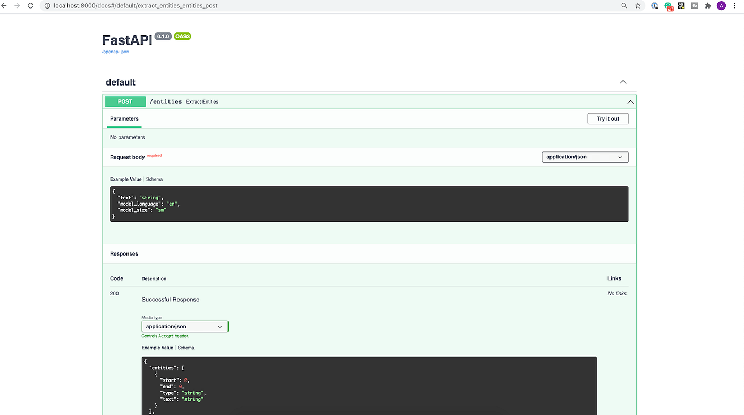Click the 0.1.0 version badge
The width and height of the screenshot is (744, 415).
(163, 36)
